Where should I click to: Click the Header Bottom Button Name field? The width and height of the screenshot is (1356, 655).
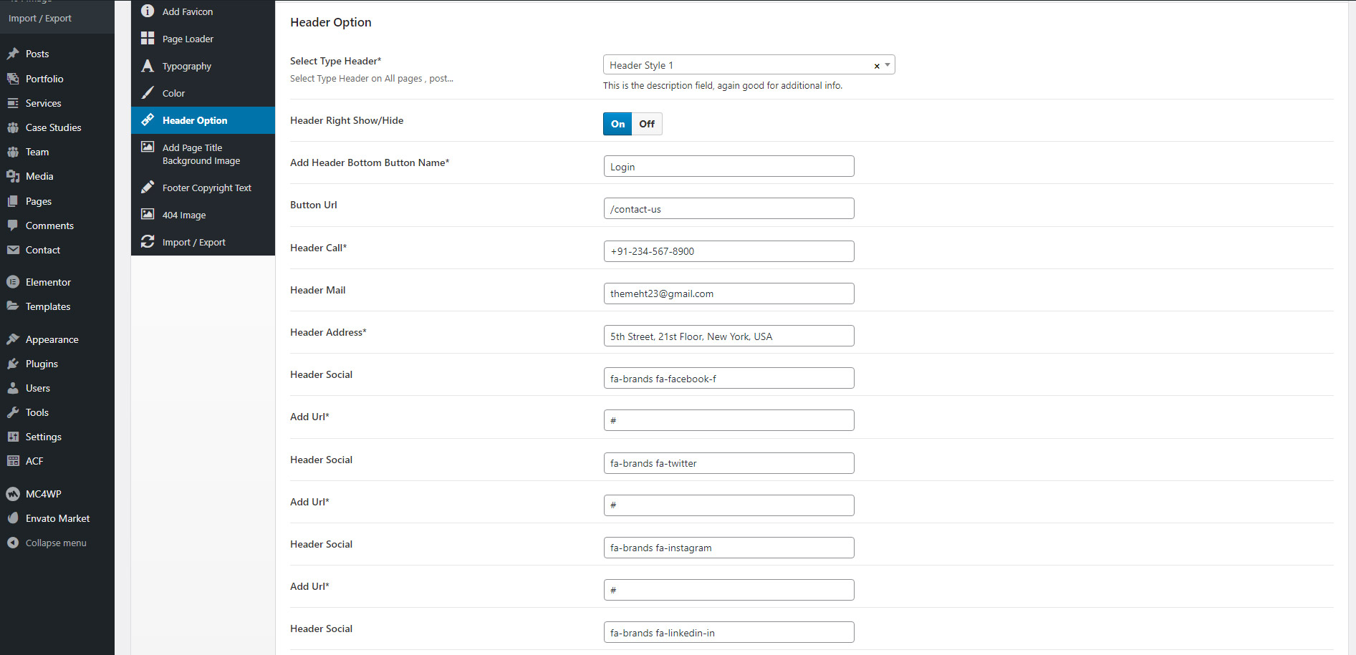click(x=729, y=166)
